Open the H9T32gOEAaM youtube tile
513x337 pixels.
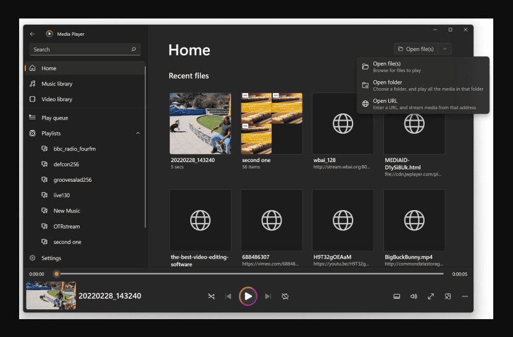coord(343,220)
